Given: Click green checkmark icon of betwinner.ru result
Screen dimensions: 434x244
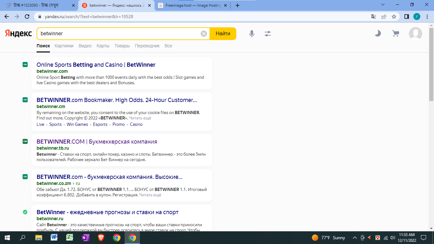Looking at the screenshot, I should pos(25,212).
